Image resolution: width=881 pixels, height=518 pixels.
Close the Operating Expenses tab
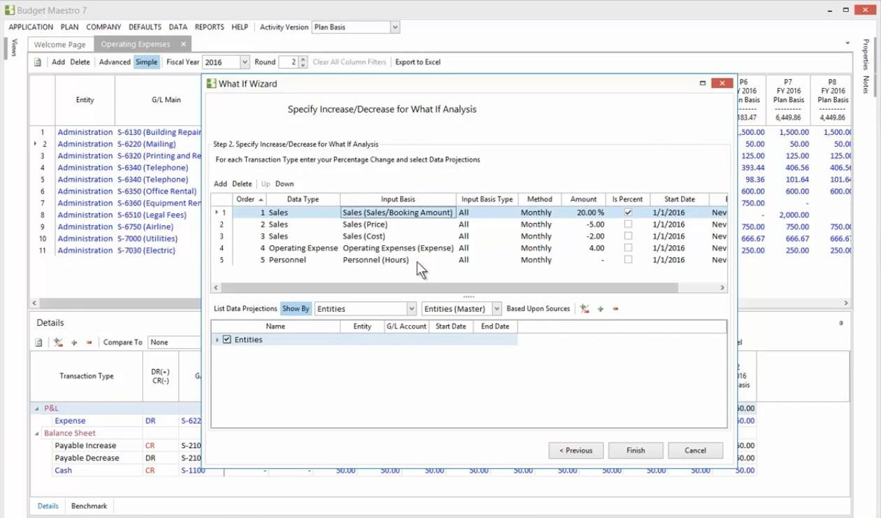coord(183,44)
